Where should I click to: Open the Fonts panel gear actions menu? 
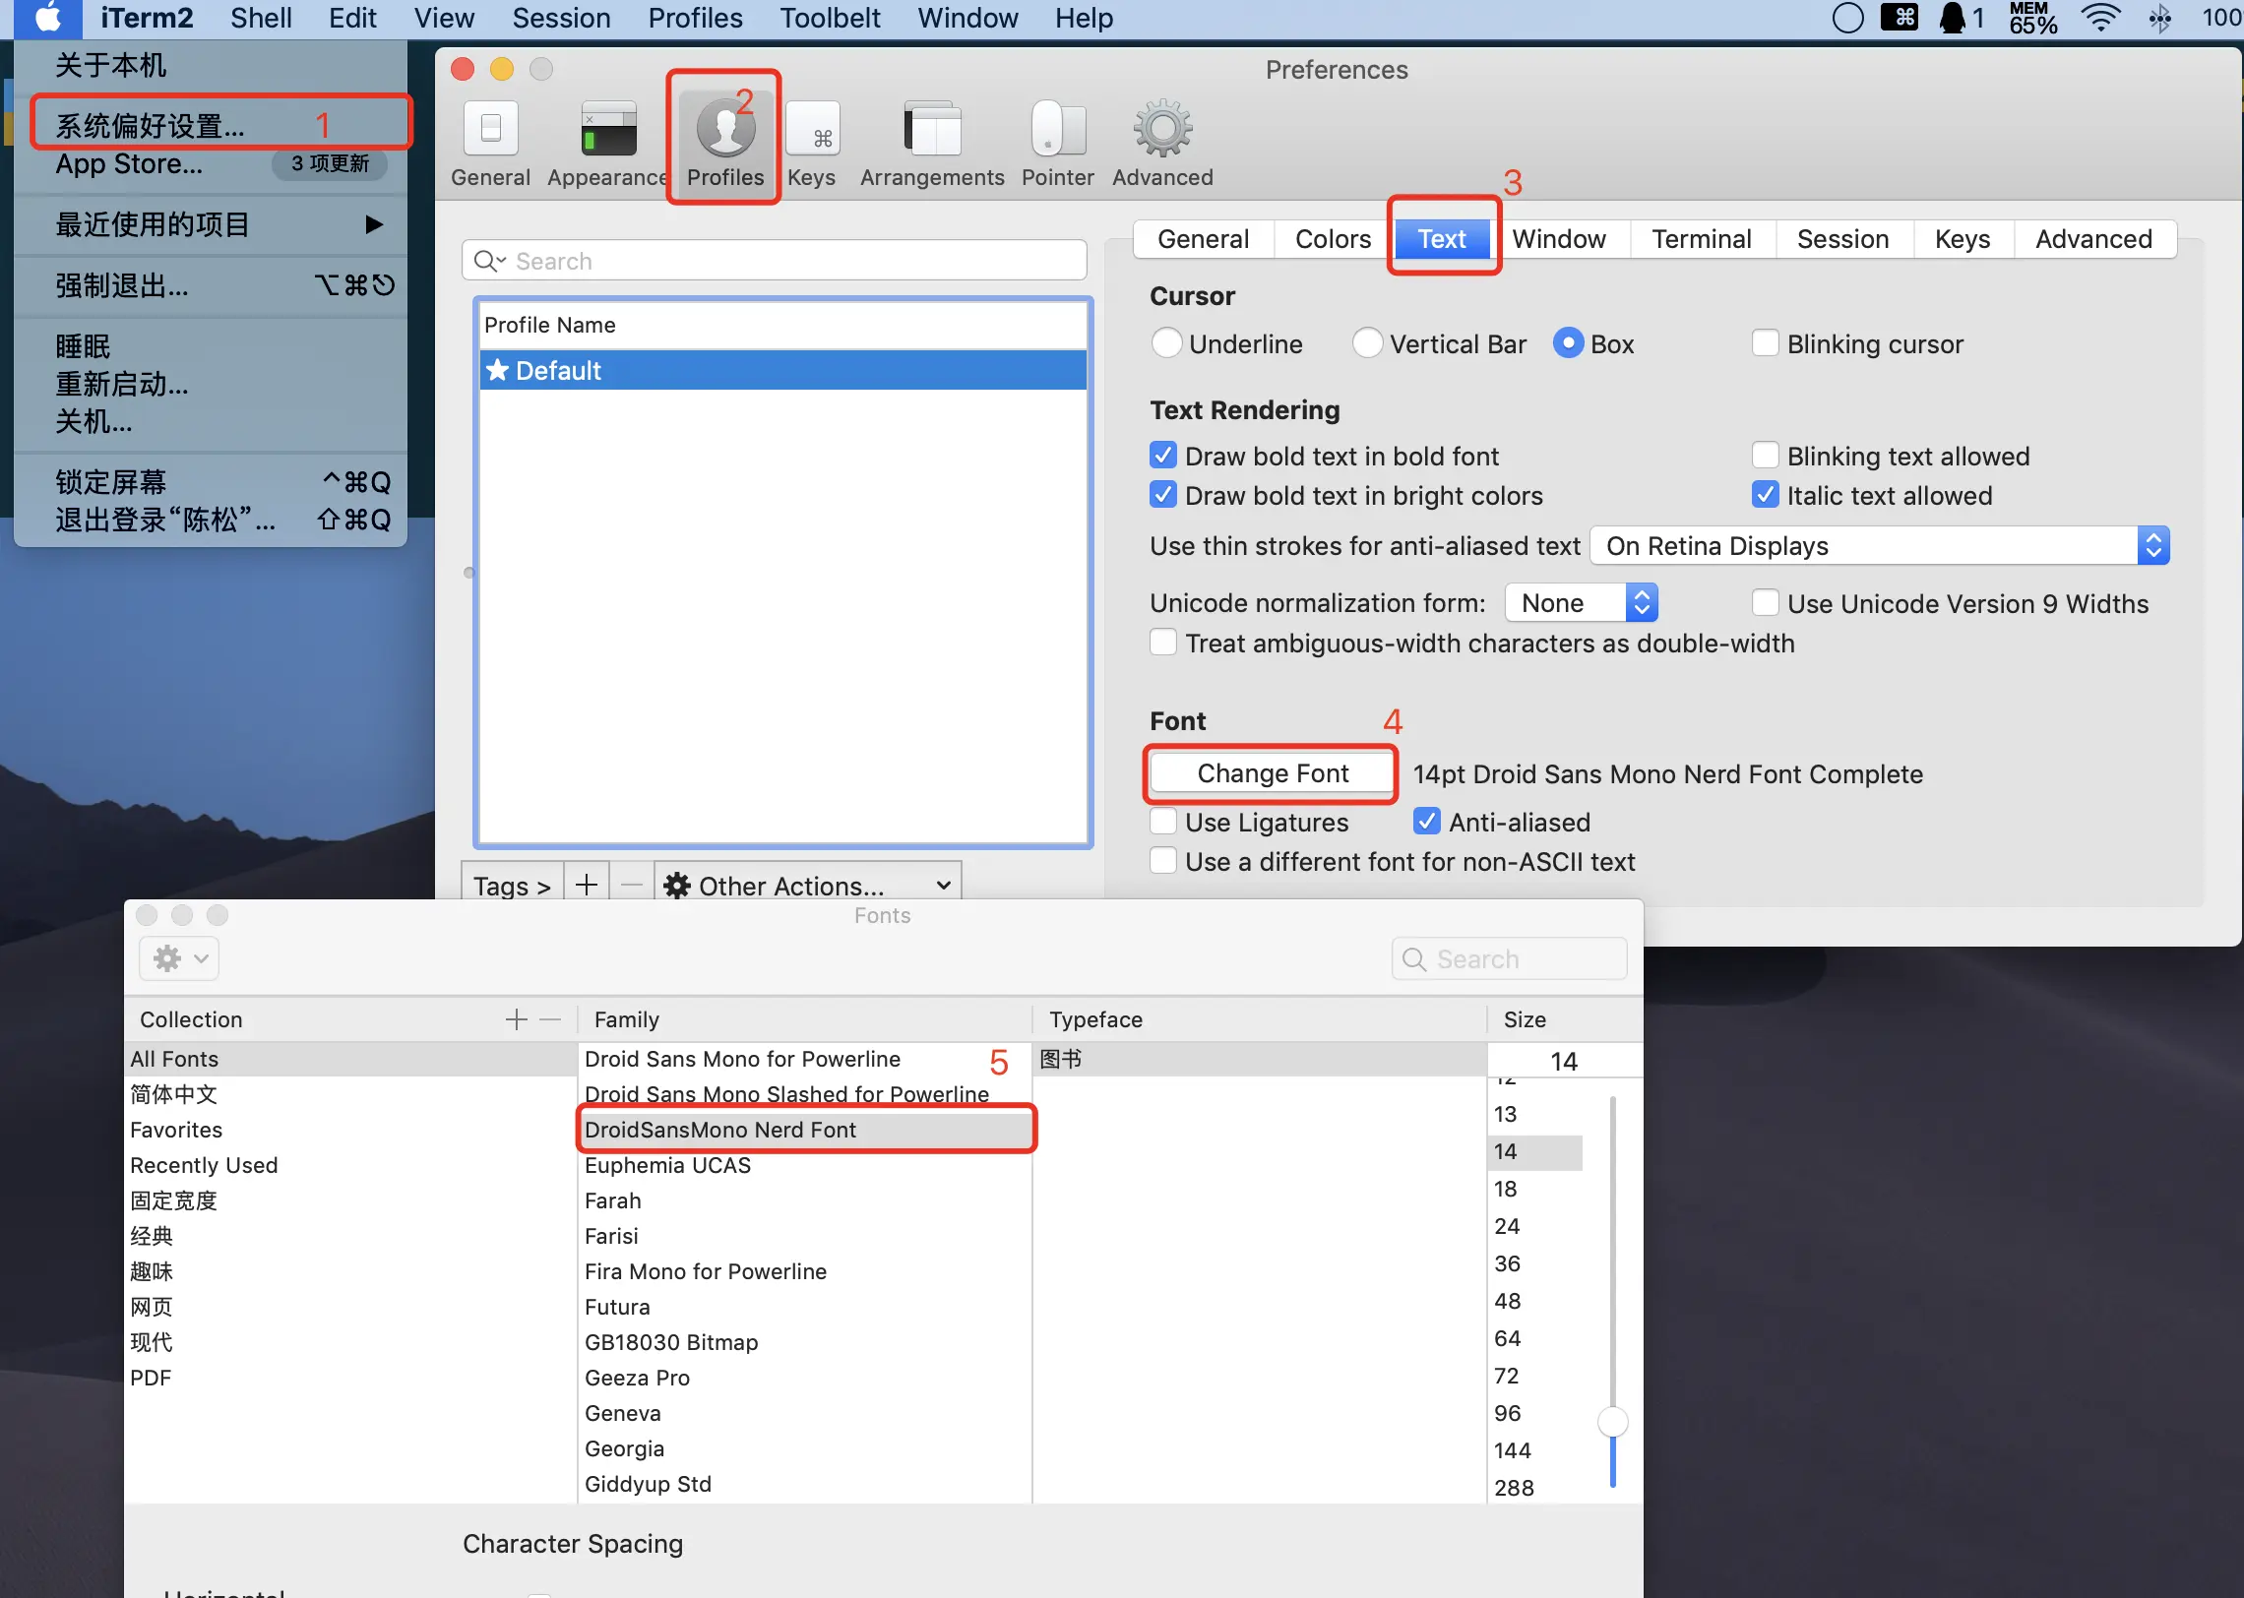coord(179,958)
